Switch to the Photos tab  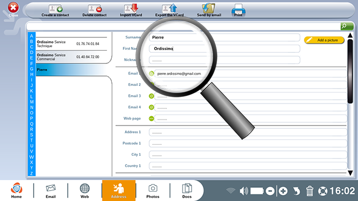pos(153,191)
